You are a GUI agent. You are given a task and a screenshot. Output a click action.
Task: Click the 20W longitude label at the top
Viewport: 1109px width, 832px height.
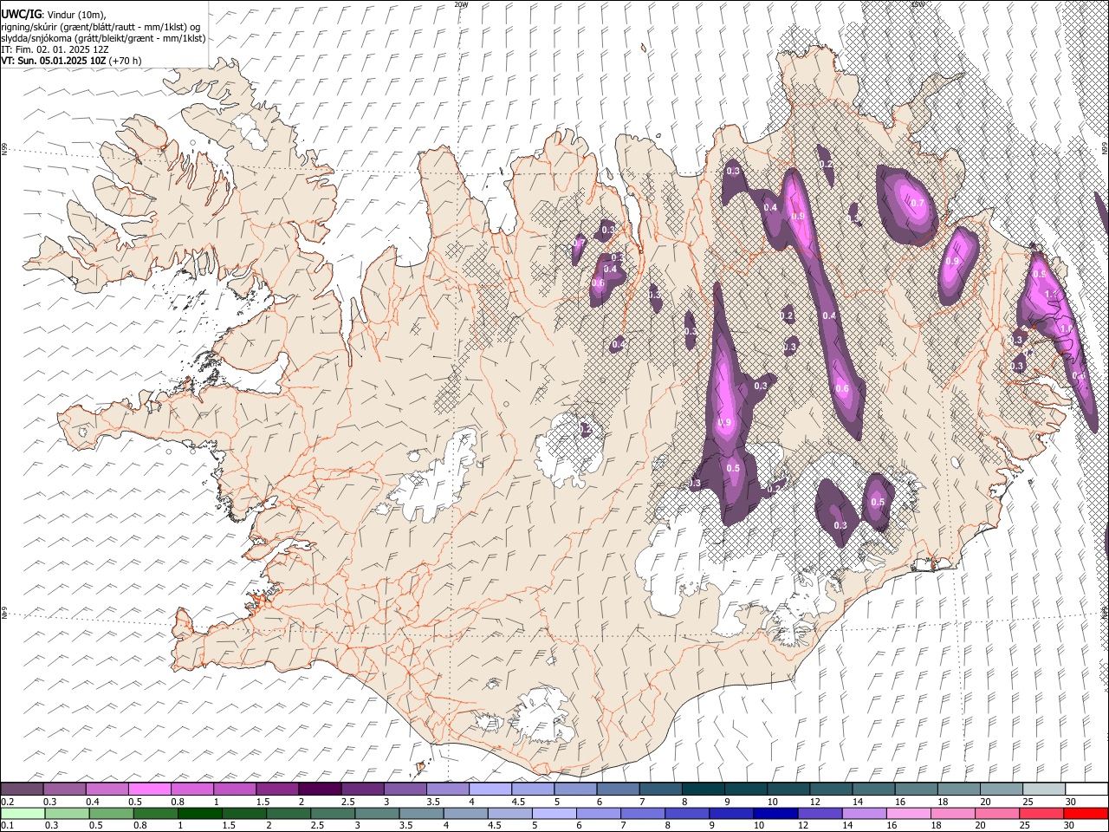461,4
